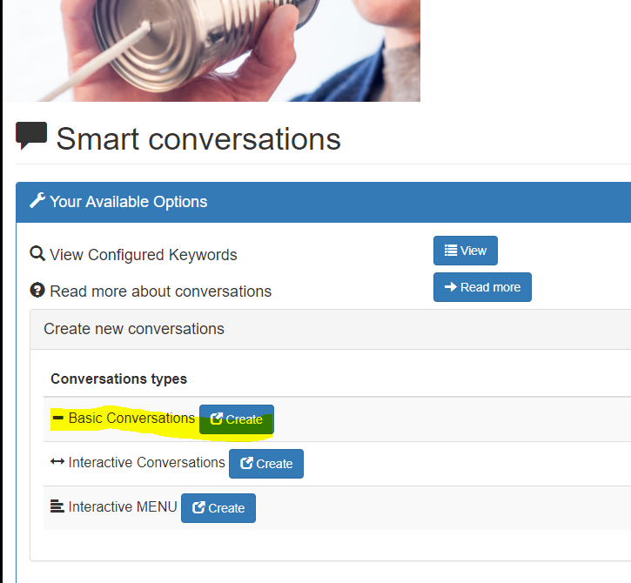
Task: Select the Conversations types column heading
Action: pos(118,379)
